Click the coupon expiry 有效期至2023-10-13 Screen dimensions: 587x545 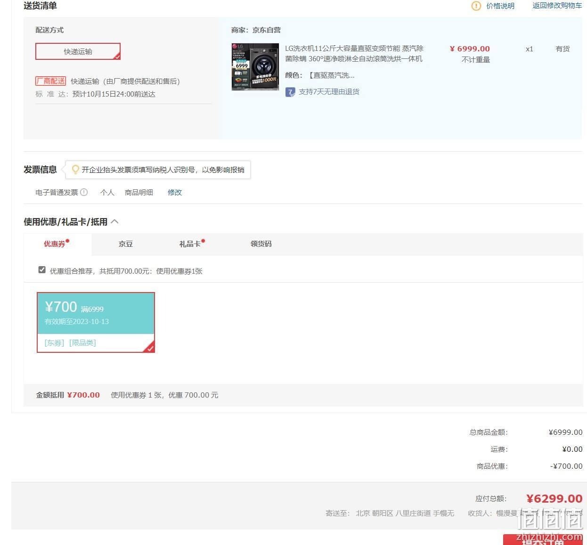coord(77,322)
